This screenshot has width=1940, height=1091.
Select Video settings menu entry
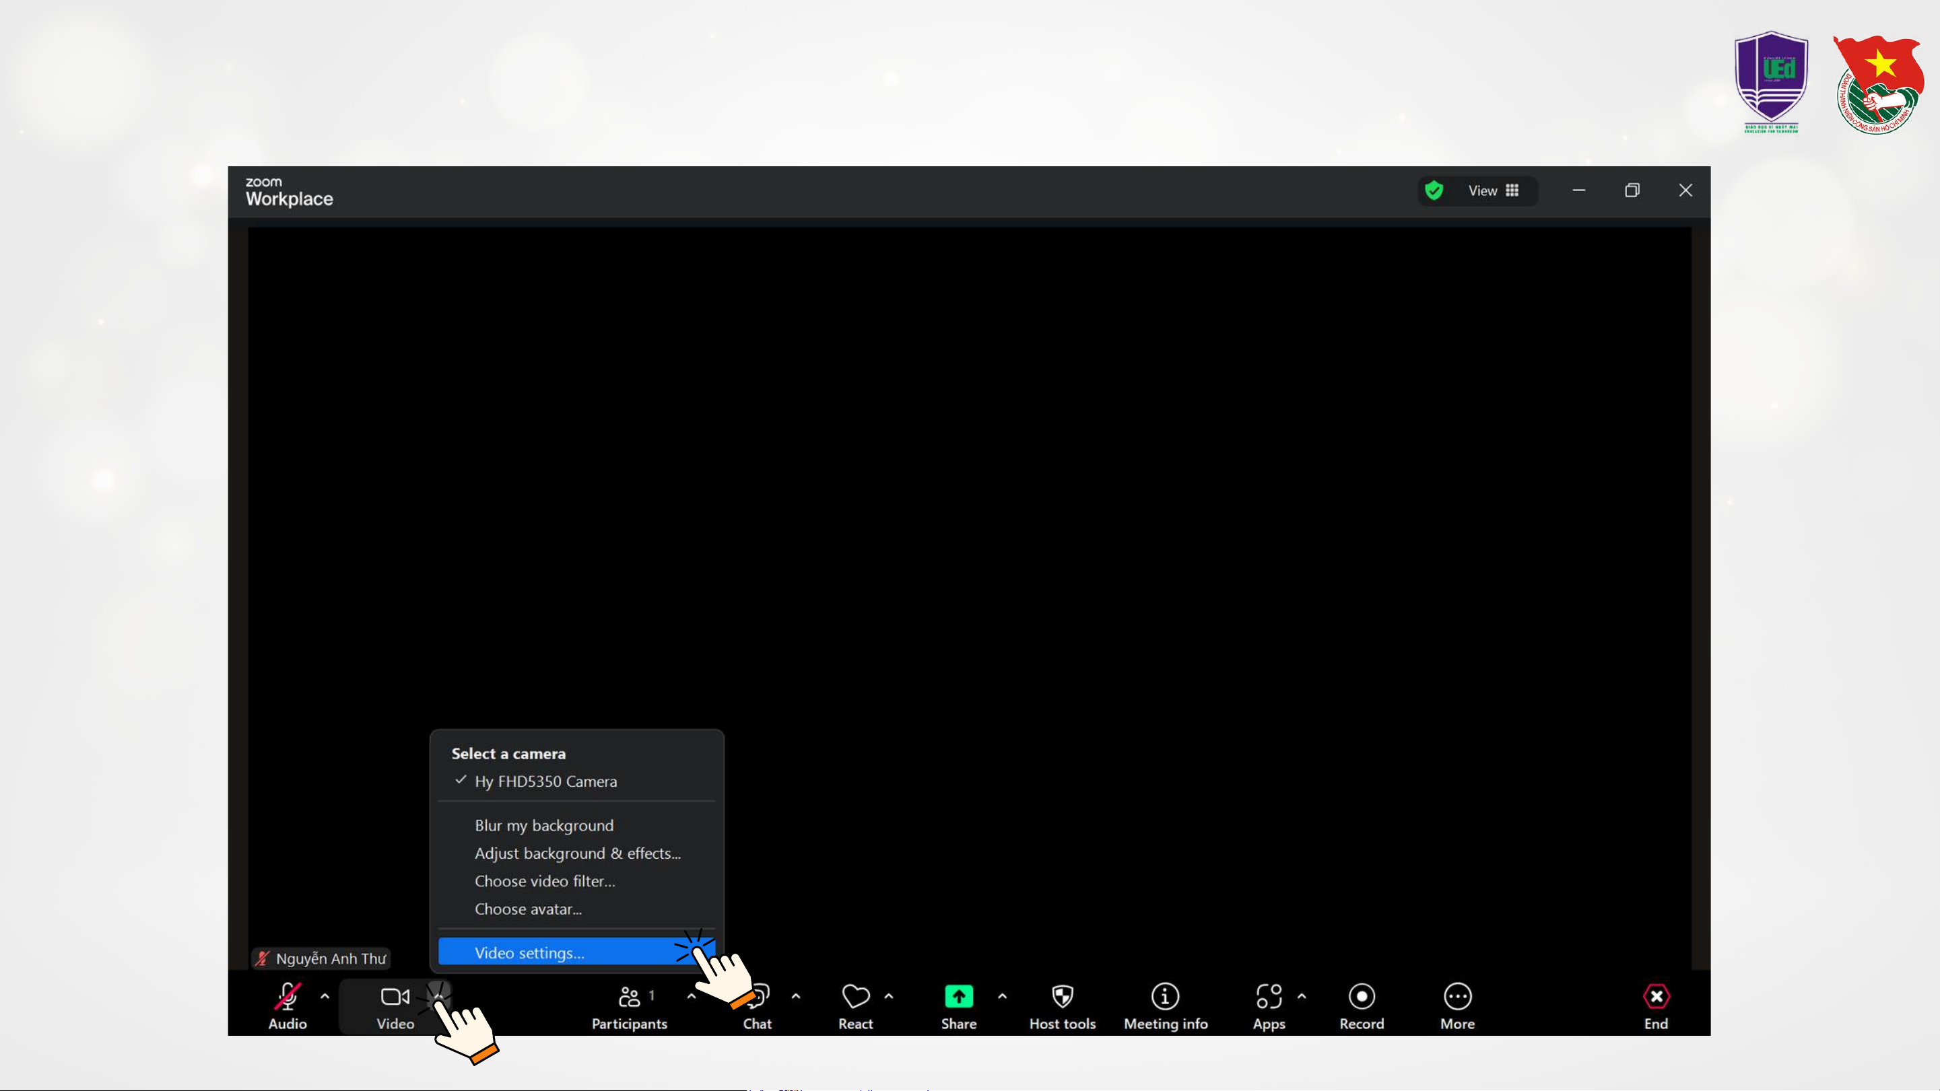pyautogui.click(x=529, y=952)
